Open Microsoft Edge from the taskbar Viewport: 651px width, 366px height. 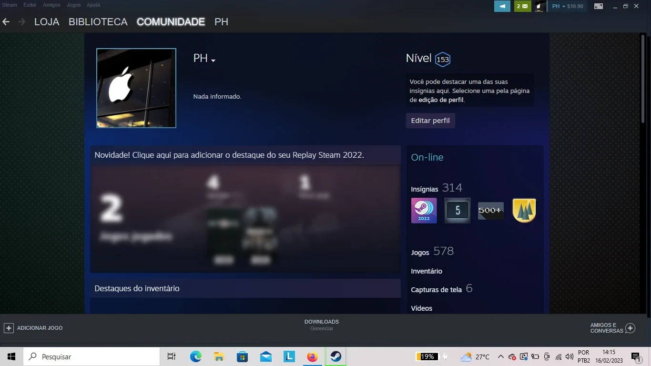click(x=196, y=356)
